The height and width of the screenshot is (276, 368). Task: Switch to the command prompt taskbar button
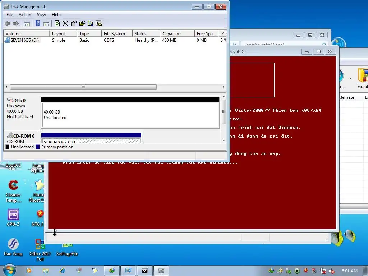[x=145, y=271]
